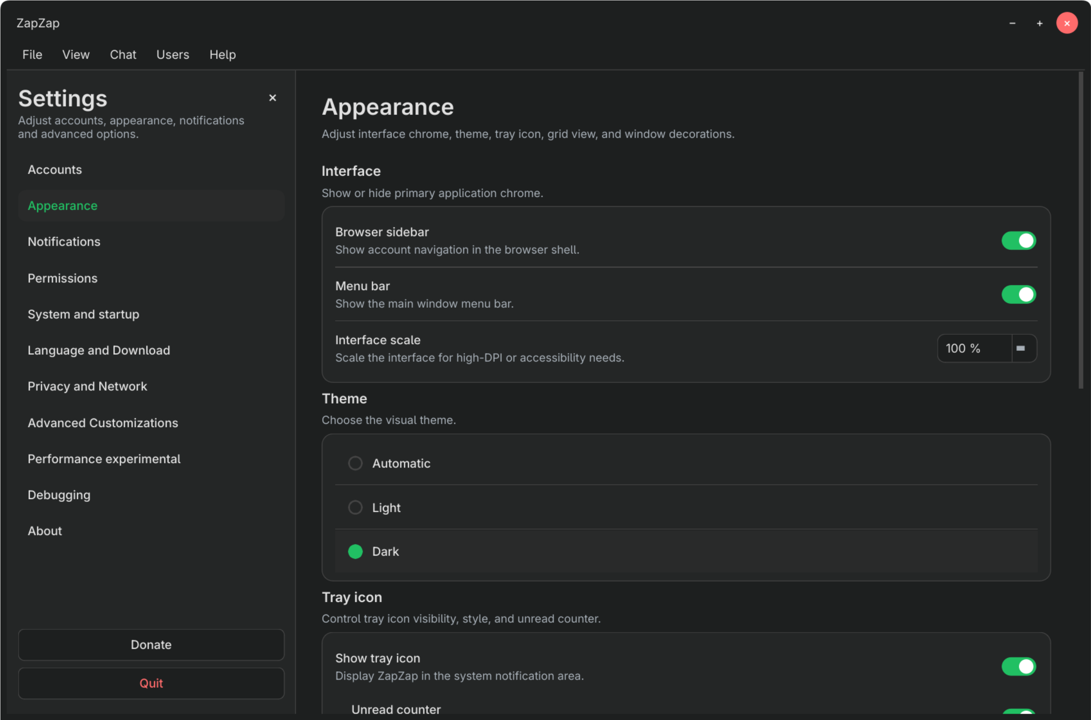Click the Dark theme label
Image resolution: width=1091 pixels, height=720 pixels.
(385, 552)
